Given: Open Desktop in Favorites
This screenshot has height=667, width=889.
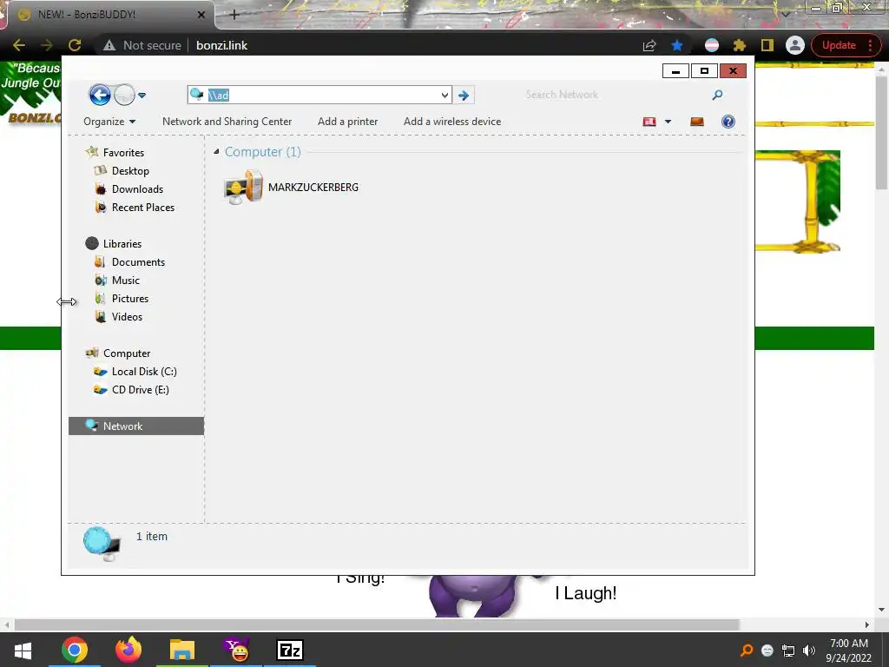Looking at the screenshot, I should (x=130, y=171).
